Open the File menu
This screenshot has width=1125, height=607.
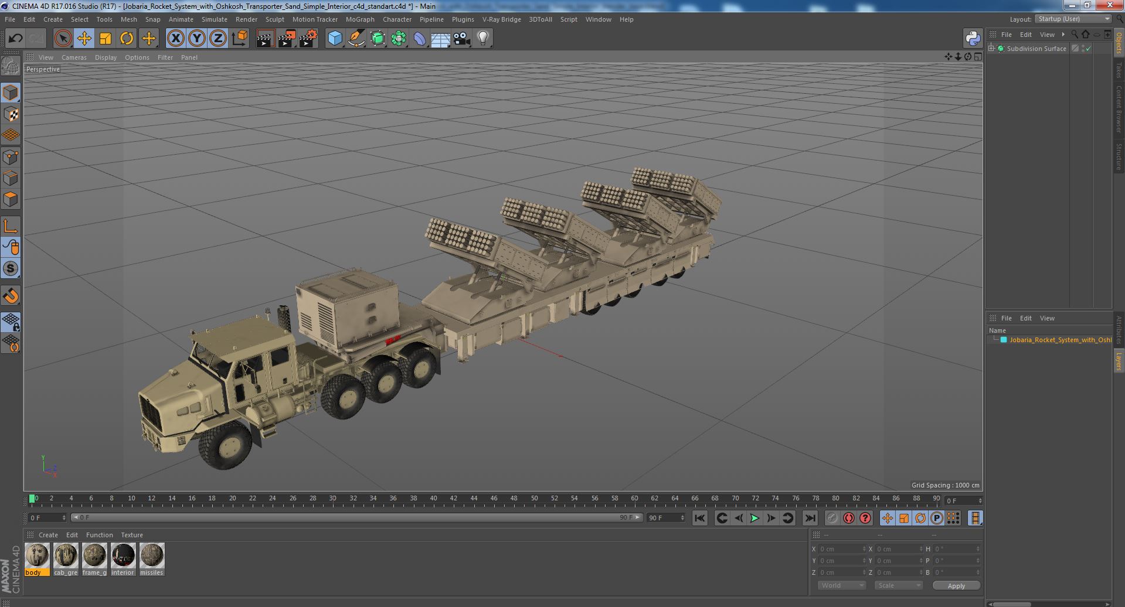(10, 19)
